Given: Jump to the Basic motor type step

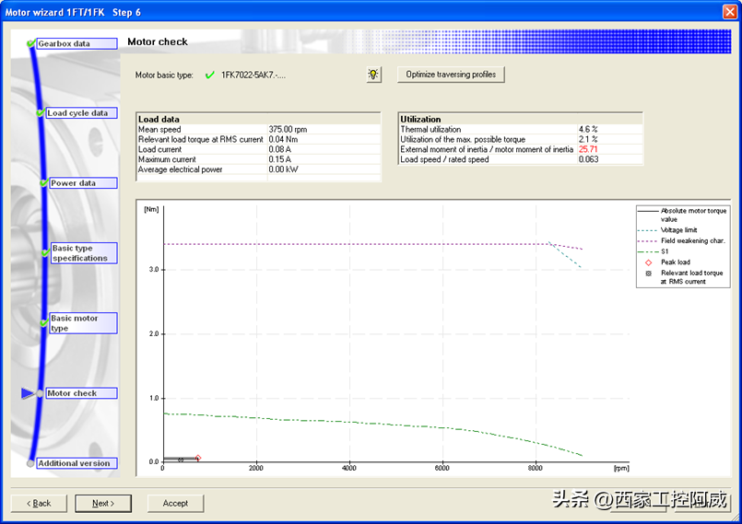Looking at the screenshot, I should (x=83, y=323).
